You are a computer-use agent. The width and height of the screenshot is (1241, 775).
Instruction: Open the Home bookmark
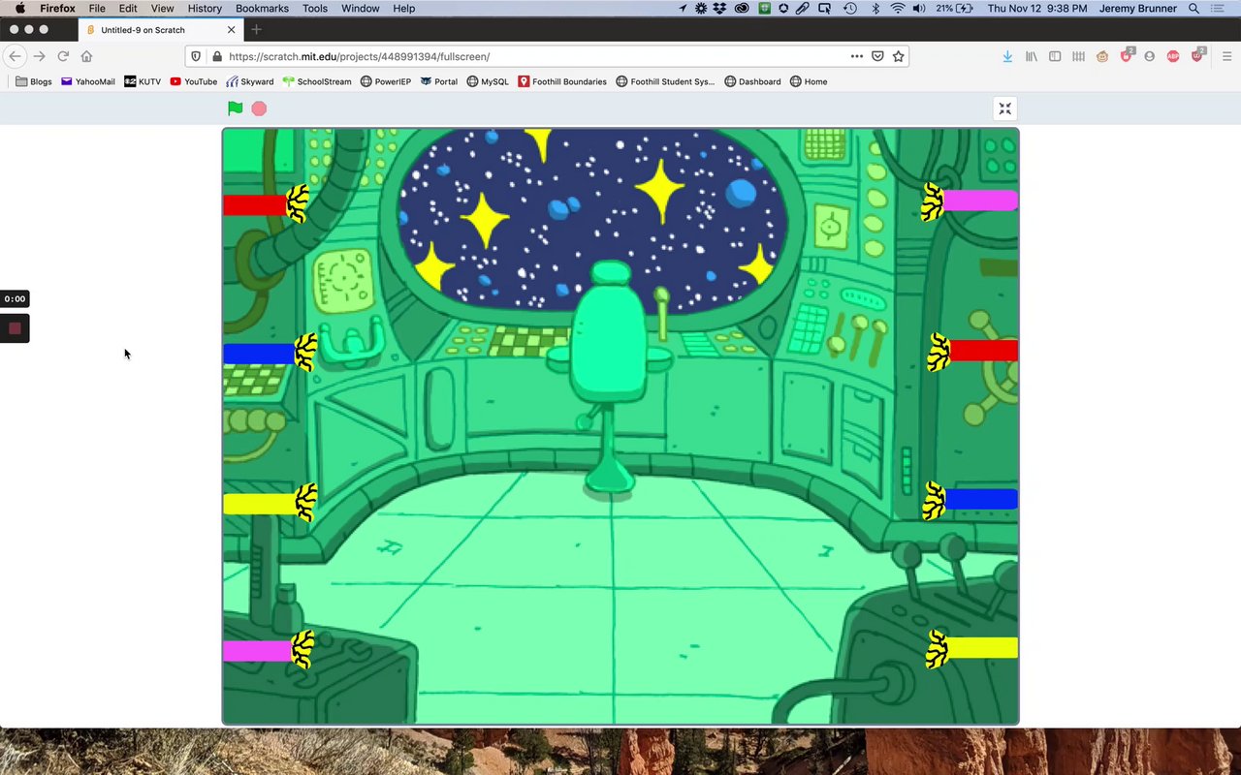click(809, 81)
